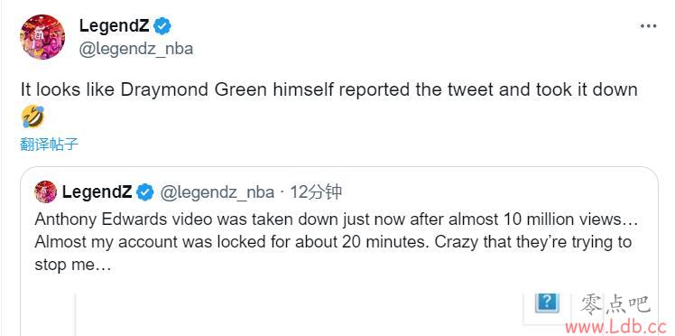Open the three-dot more options menu

click(x=648, y=27)
